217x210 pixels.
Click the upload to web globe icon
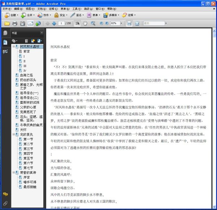pos(38,24)
